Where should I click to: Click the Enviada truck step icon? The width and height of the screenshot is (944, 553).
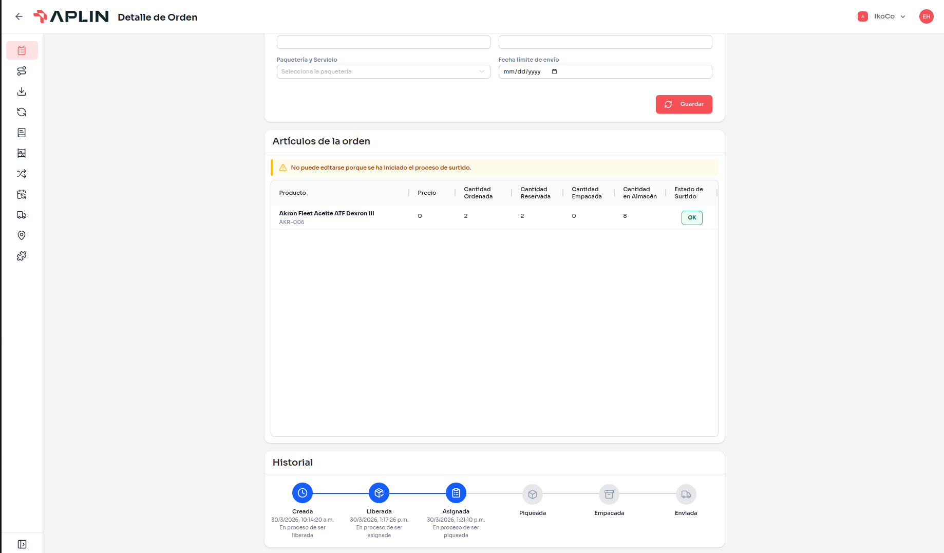tap(686, 494)
